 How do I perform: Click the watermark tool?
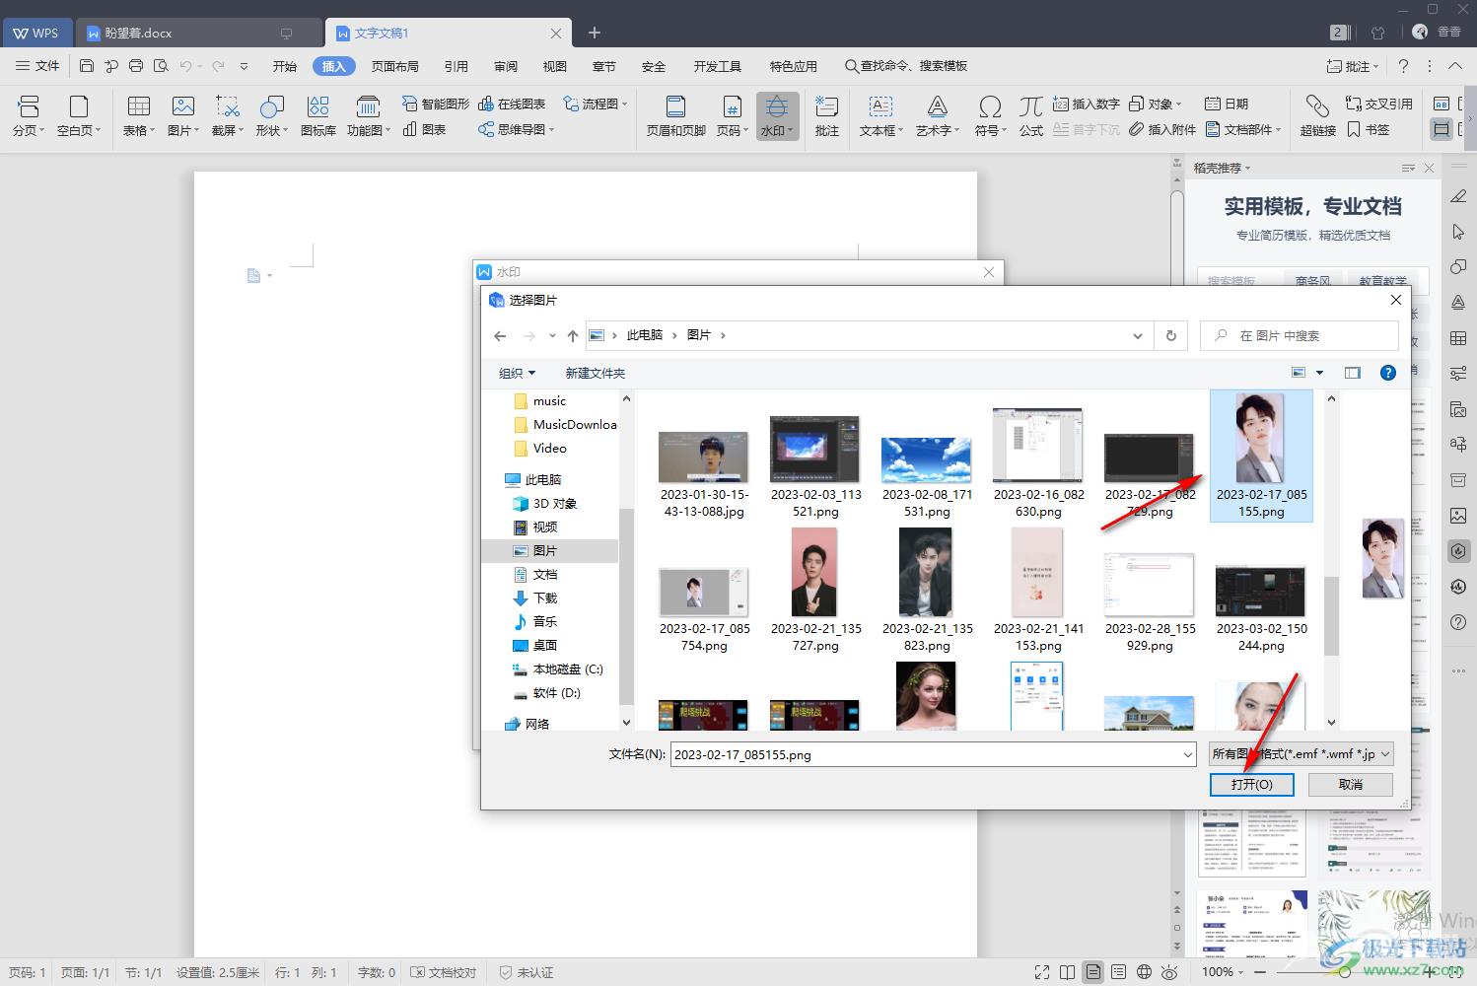[777, 115]
